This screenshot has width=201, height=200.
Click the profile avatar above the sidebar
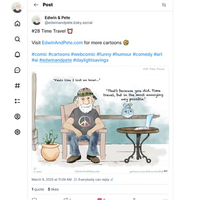click(17, 8)
